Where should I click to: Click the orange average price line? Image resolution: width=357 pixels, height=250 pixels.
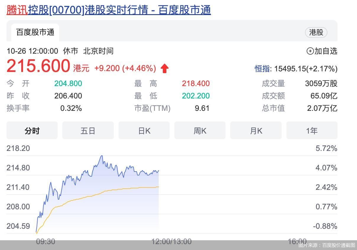(x=118, y=189)
